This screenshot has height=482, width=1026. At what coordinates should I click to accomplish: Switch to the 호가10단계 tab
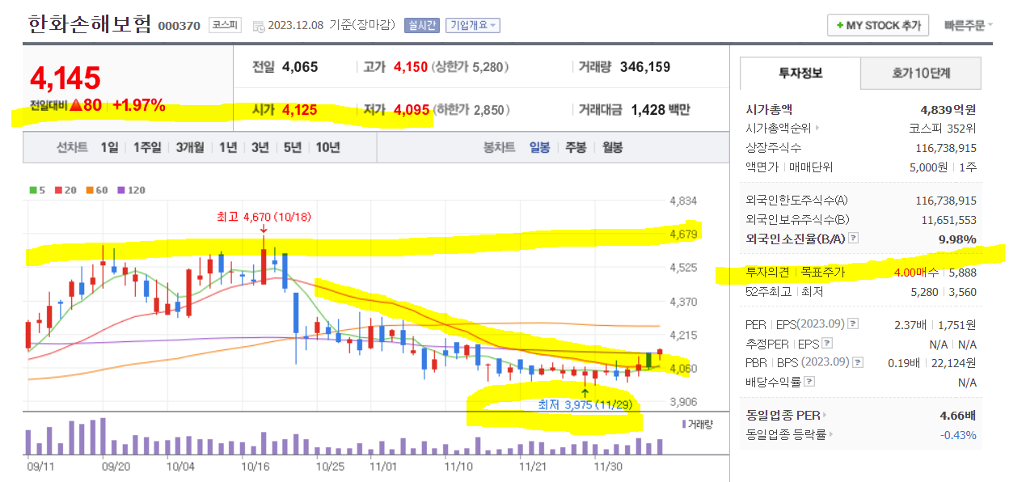pyautogui.click(x=921, y=73)
